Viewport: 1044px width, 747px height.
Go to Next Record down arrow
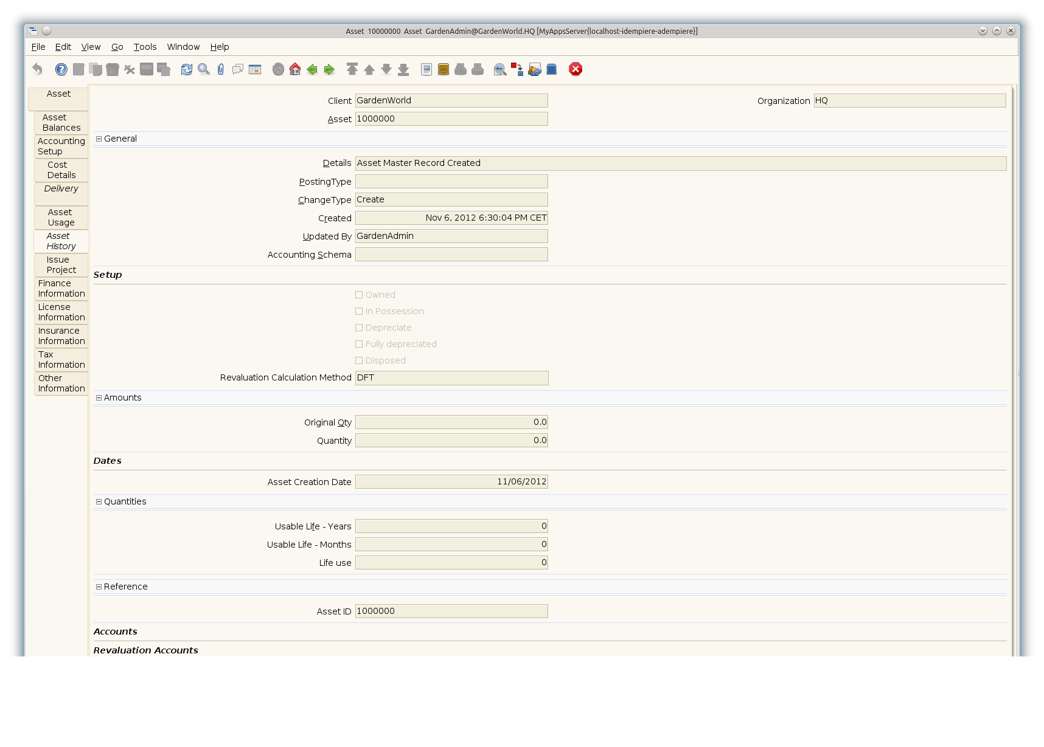[386, 69]
